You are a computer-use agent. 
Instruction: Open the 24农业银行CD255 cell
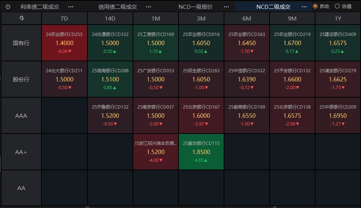click(64, 43)
